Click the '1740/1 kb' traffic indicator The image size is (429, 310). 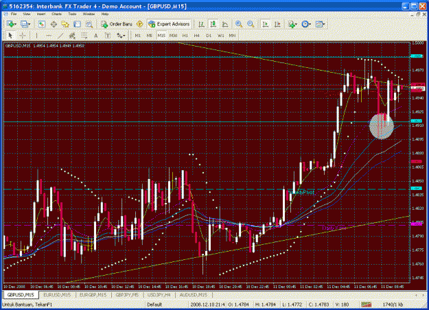[393, 305]
